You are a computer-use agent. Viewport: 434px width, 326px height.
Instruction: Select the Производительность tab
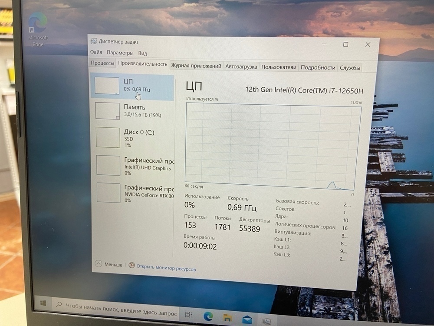pos(142,64)
